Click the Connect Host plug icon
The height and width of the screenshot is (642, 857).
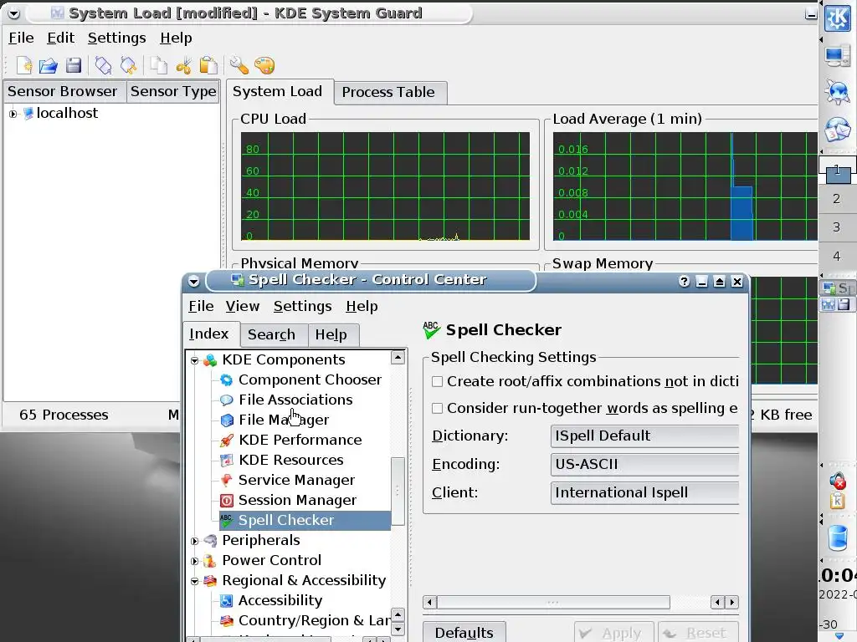[103, 65]
